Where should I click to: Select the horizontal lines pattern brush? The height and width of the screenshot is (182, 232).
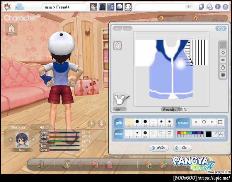169,134
